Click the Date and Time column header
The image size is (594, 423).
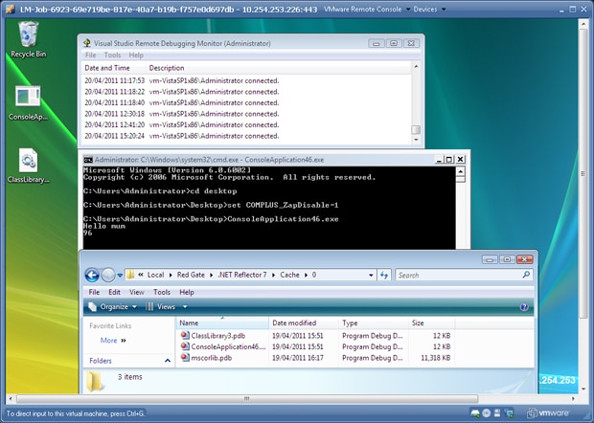[113, 68]
